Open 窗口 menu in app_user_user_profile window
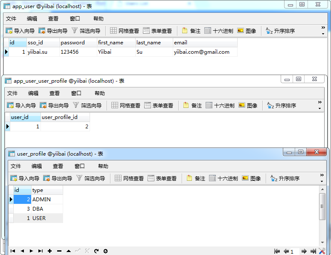 [76, 93]
